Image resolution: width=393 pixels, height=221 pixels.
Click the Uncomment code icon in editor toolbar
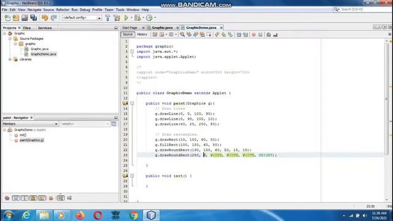[276, 34]
